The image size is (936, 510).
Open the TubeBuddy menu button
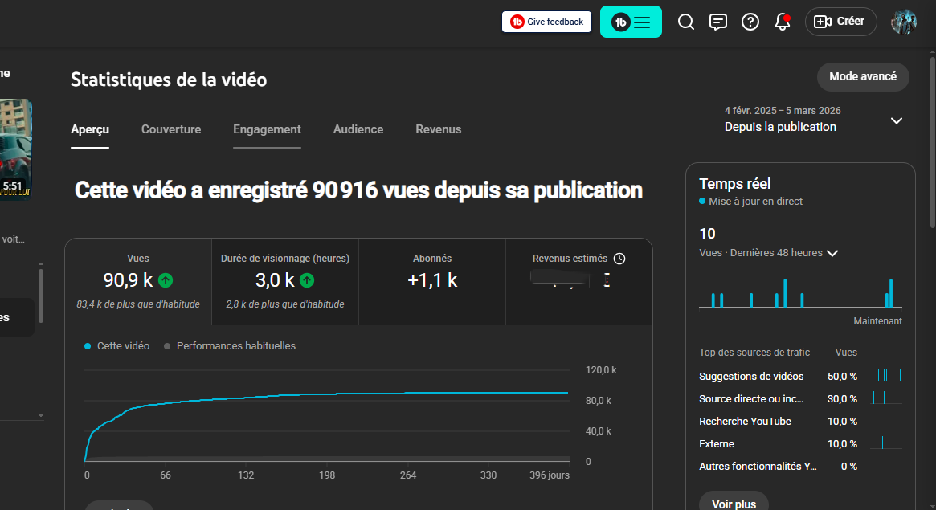pos(631,22)
